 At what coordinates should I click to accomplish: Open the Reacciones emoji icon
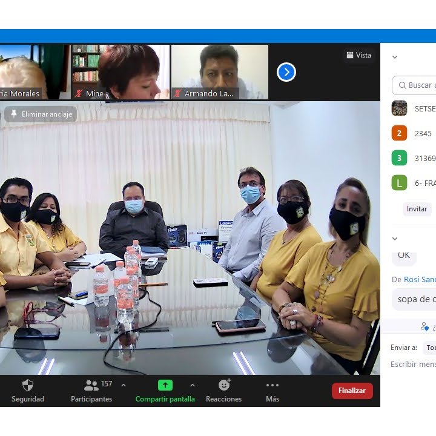click(224, 385)
